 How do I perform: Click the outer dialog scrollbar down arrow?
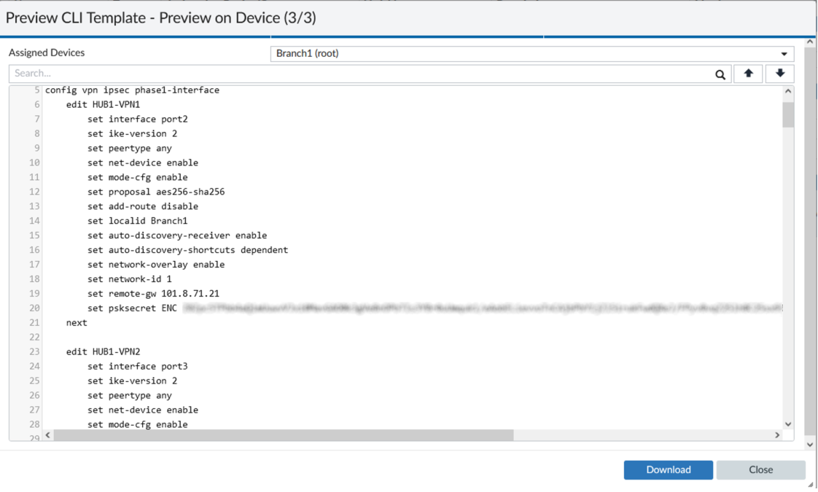click(809, 443)
